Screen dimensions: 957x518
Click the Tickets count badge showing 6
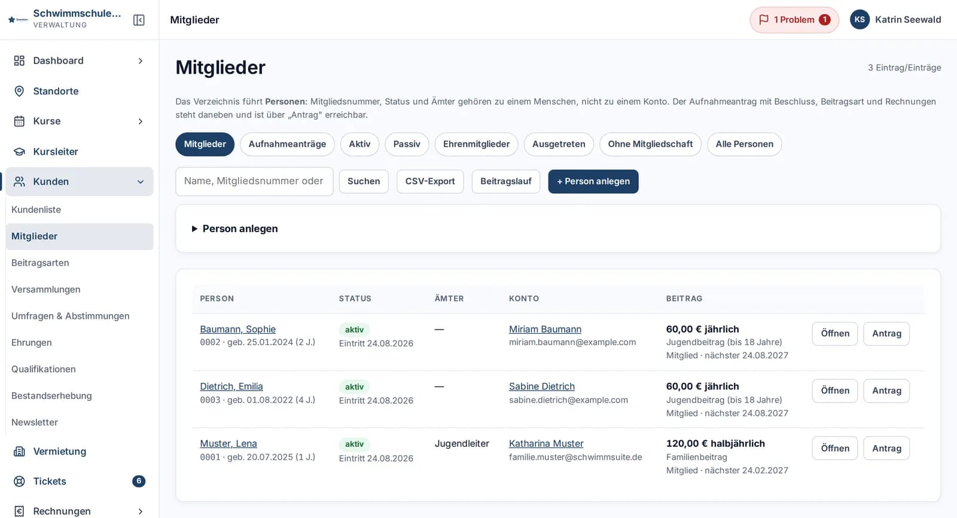tap(139, 481)
